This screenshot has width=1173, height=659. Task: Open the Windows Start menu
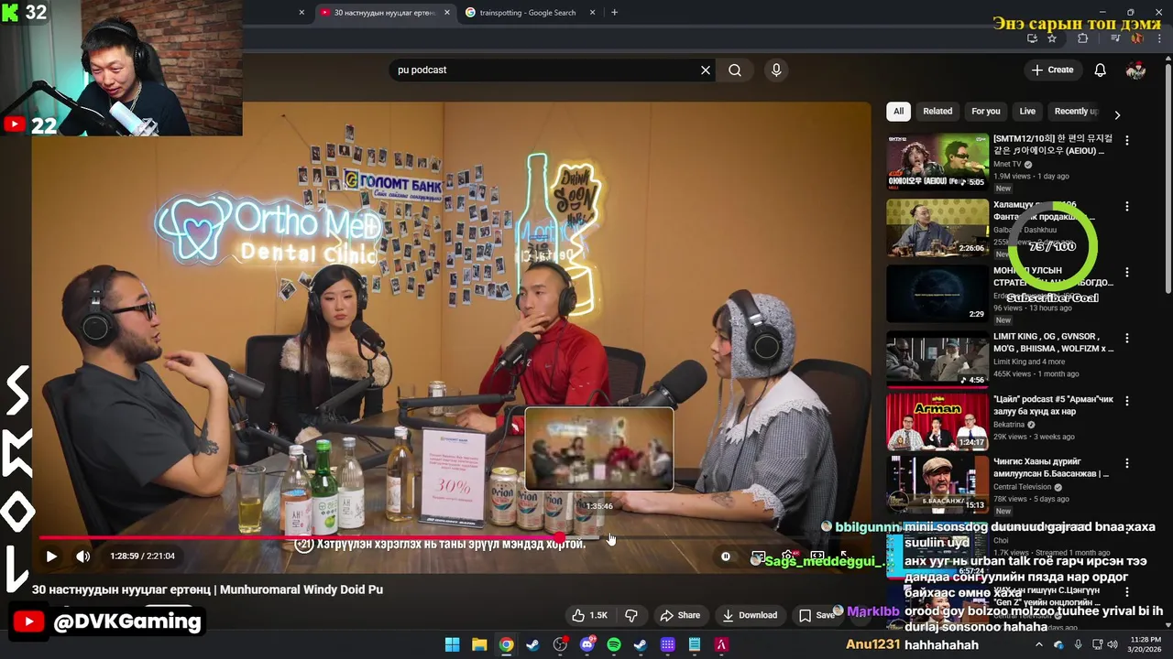tap(453, 645)
